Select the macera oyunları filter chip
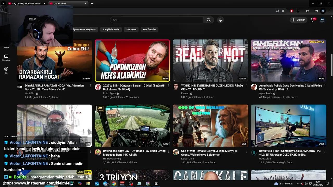Screen dimensions: 333x187 85,29
